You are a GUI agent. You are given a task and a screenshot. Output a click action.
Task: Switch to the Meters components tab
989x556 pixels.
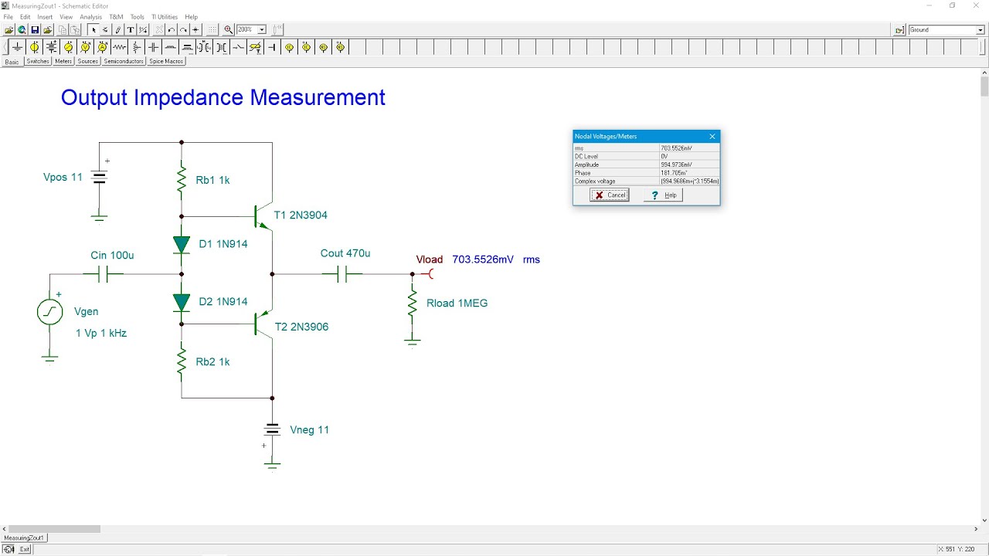tap(63, 61)
